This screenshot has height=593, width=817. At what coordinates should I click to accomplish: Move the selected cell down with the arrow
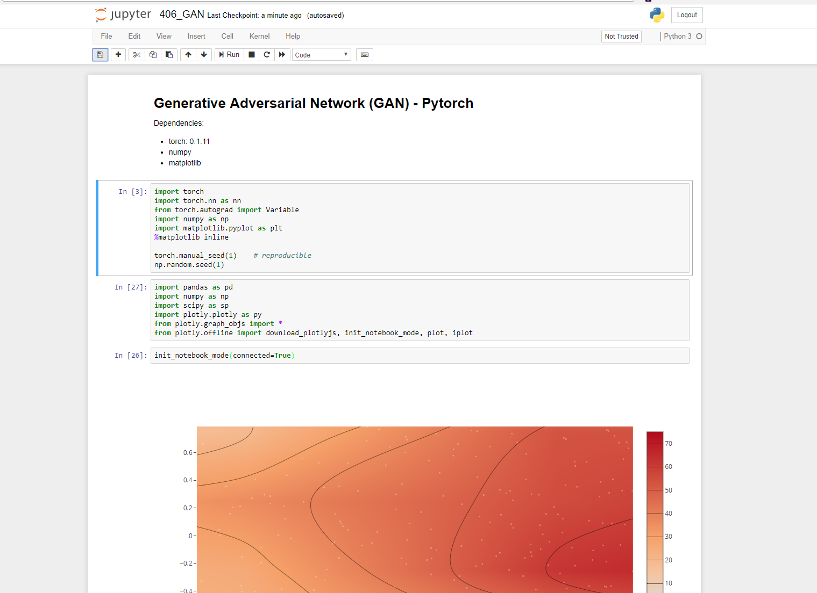click(204, 54)
